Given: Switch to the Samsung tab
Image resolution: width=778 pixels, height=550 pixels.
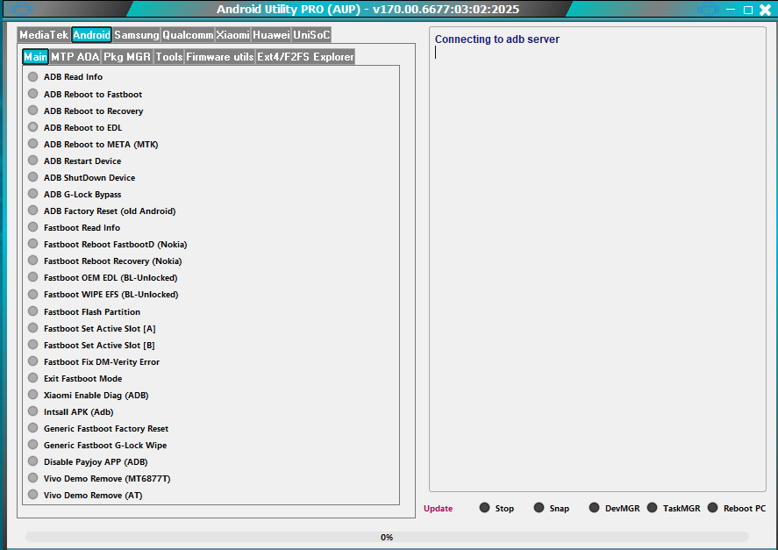Looking at the screenshot, I should (137, 35).
